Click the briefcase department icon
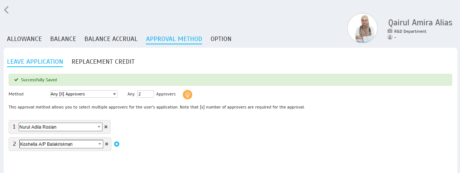 click(x=390, y=31)
